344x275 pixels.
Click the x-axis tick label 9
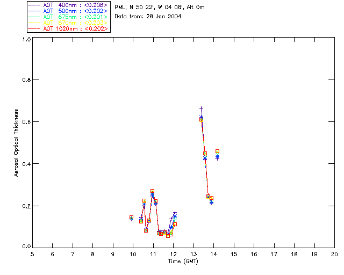coord(113,254)
